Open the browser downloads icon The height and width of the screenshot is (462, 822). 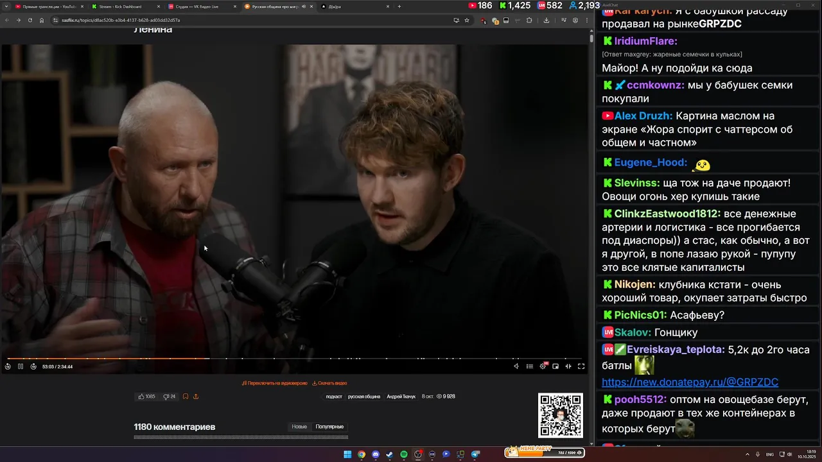[547, 20]
